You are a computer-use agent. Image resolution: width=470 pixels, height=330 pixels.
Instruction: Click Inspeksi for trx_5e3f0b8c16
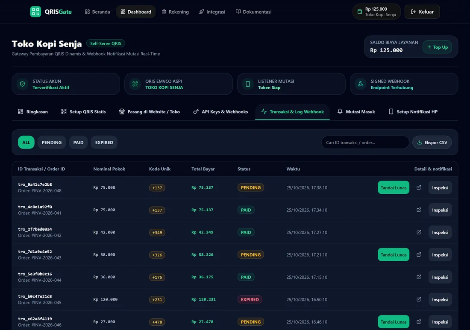click(440, 277)
